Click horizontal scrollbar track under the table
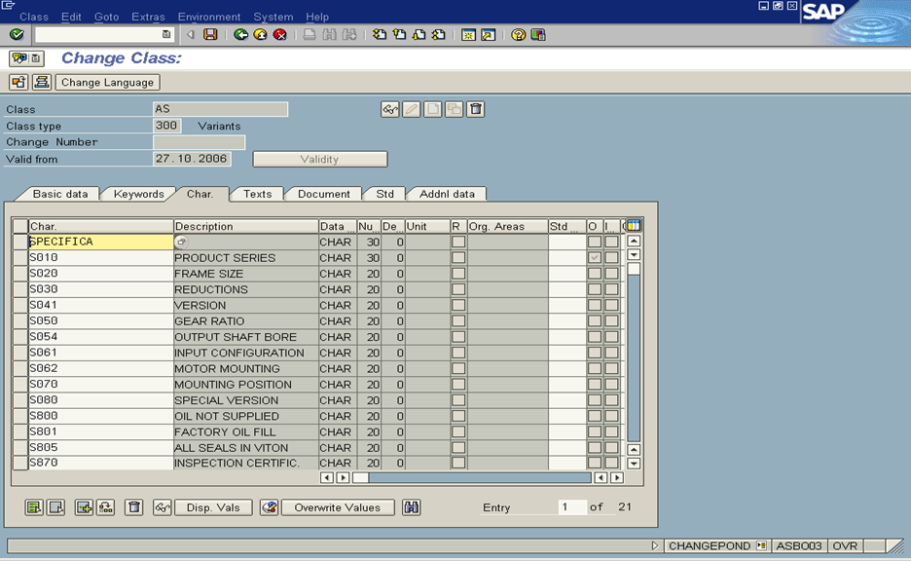This screenshot has height=561, width=911. click(x=479, y=477)
